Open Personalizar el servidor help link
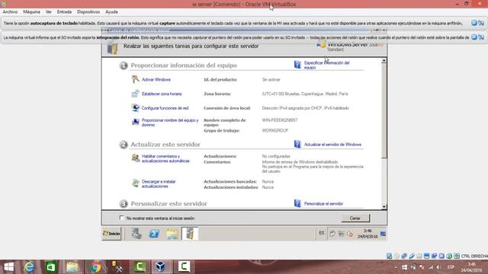The height and width of the screenshot is (274, 488). [323, 204]
